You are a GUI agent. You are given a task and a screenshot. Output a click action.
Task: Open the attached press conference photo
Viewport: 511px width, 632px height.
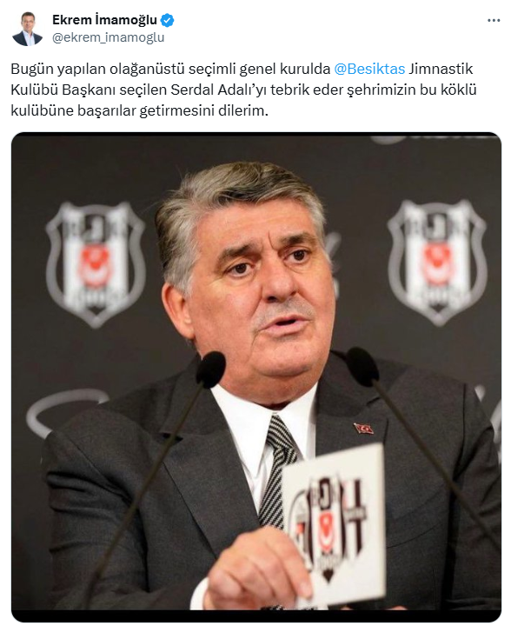256,377
